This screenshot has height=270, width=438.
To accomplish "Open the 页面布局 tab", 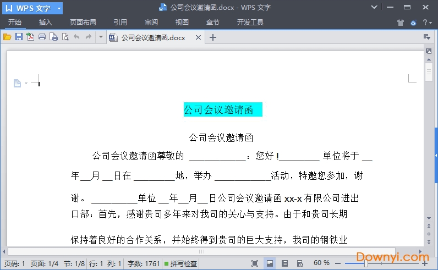I will (83, 23).
